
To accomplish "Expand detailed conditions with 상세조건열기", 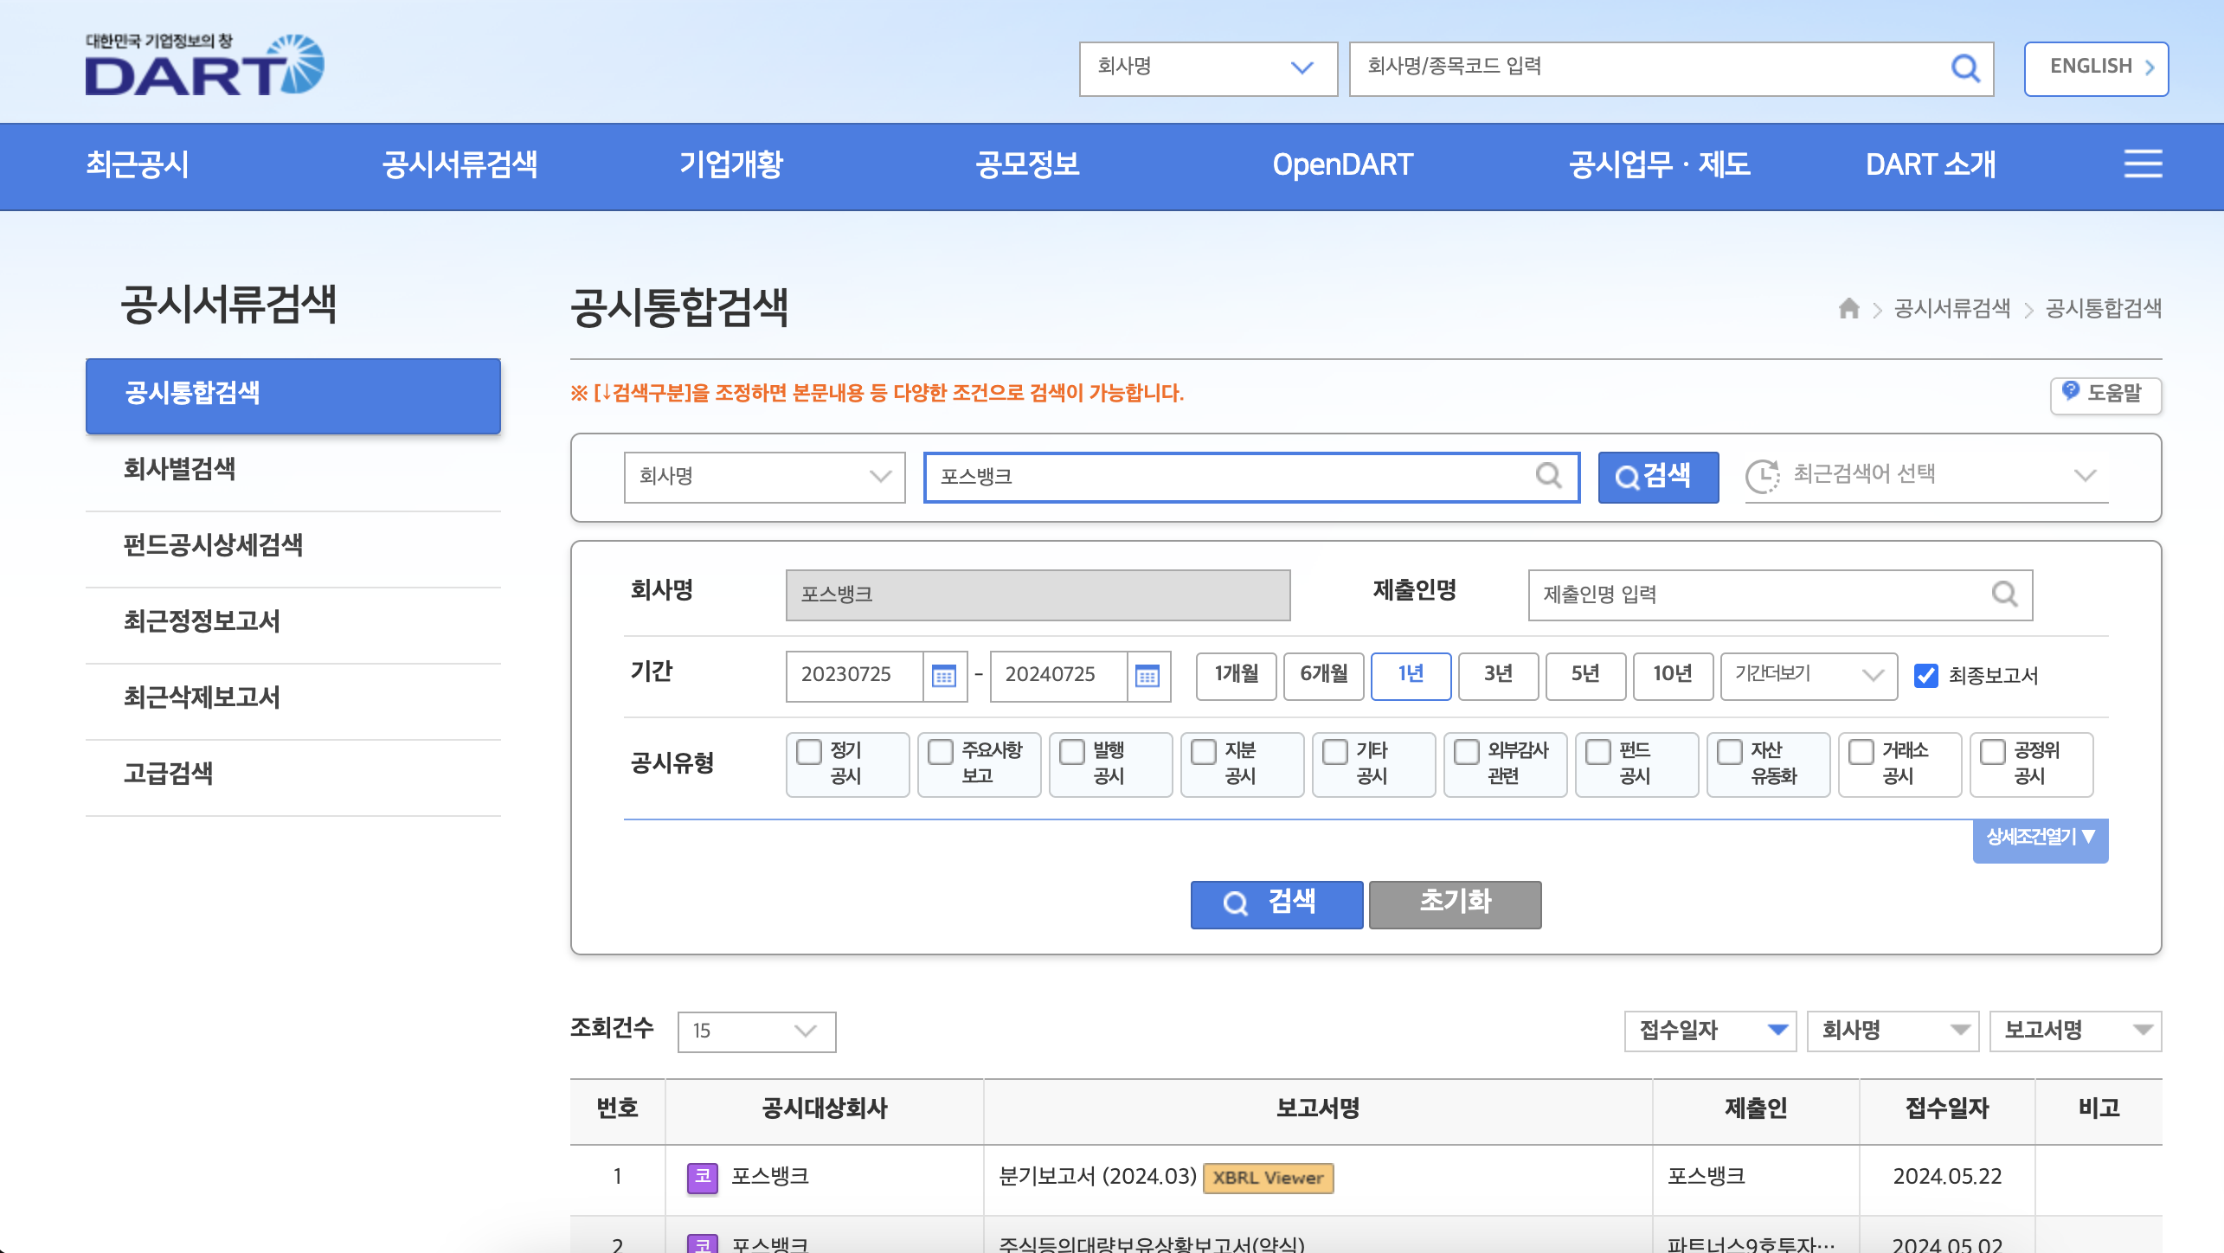I will (x=2040, y=837).
